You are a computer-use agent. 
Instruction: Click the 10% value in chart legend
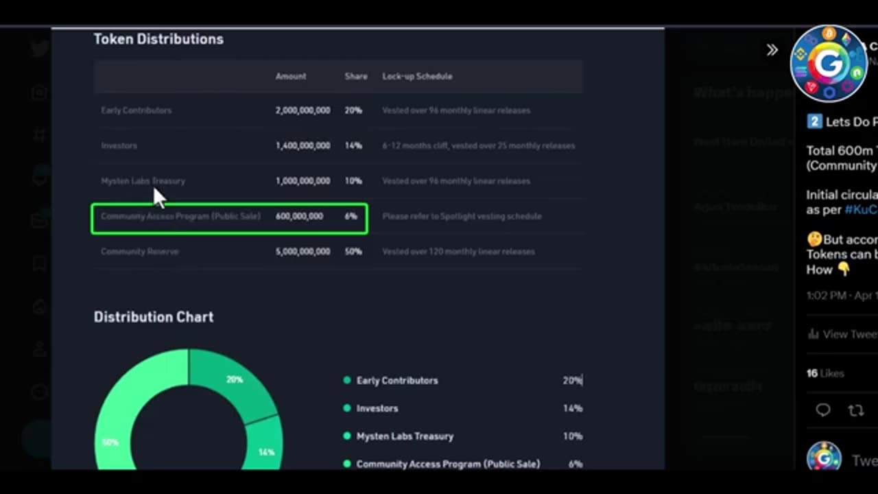pos(573,436)
